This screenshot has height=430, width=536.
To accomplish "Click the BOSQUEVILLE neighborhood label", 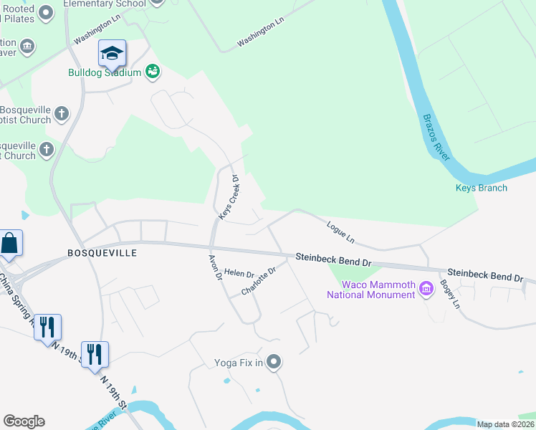I will (102, 253).
